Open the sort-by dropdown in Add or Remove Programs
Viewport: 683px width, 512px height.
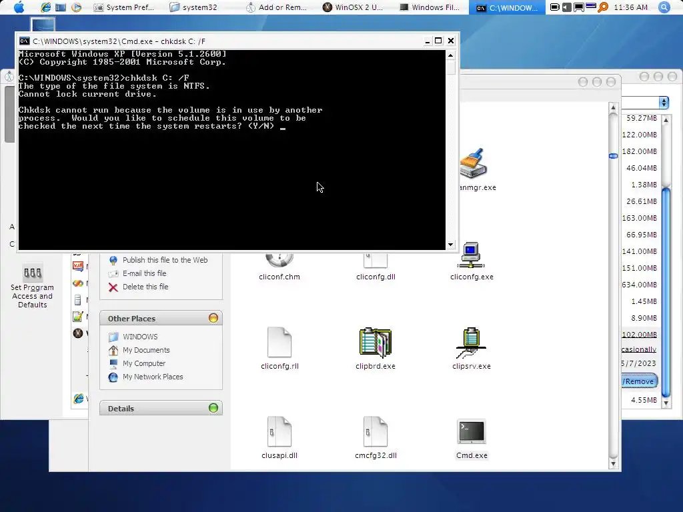[x=664, y=102]
